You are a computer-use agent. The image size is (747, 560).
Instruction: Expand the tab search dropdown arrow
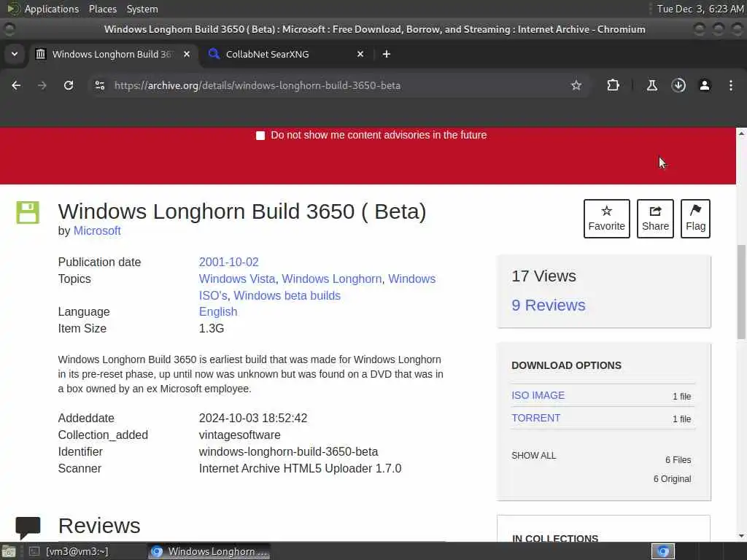15,54
